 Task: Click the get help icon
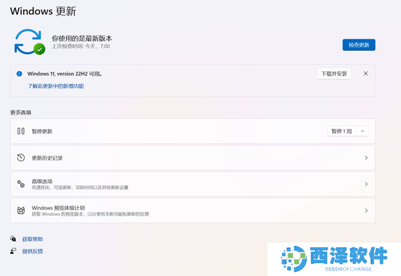[x=13, y=239]
